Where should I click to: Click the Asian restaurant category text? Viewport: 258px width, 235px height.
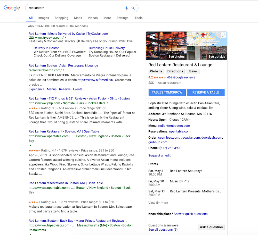pos(170,83)
